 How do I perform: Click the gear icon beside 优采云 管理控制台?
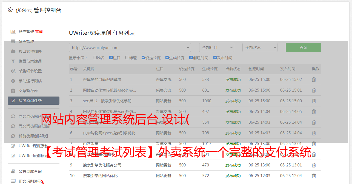(10, 10)
